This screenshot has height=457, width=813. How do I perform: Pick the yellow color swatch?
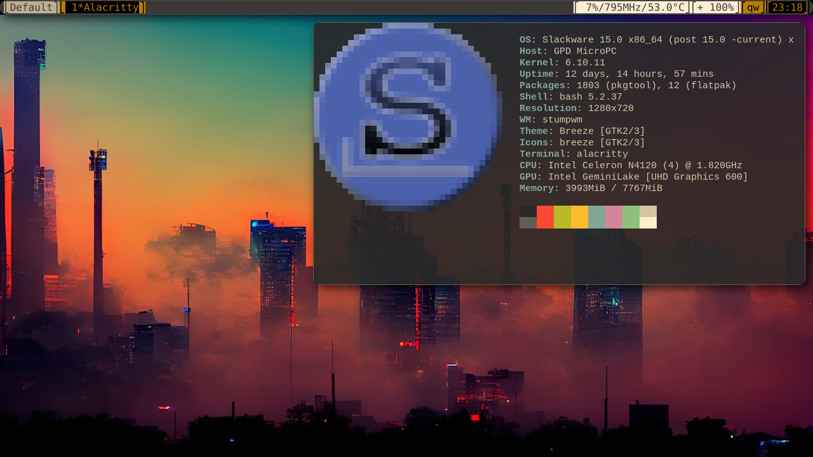click(x=579, y=217)
